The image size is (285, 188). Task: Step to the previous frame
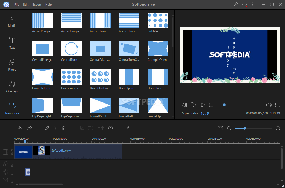click(x=184, y=105)
